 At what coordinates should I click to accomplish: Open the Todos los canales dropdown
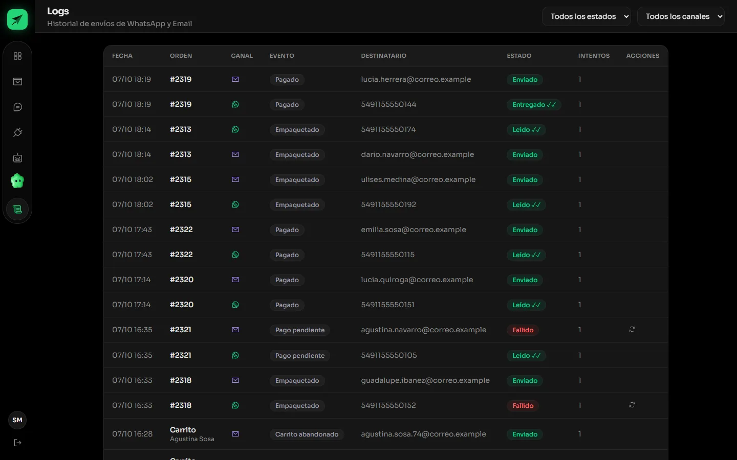pos(681,16)
